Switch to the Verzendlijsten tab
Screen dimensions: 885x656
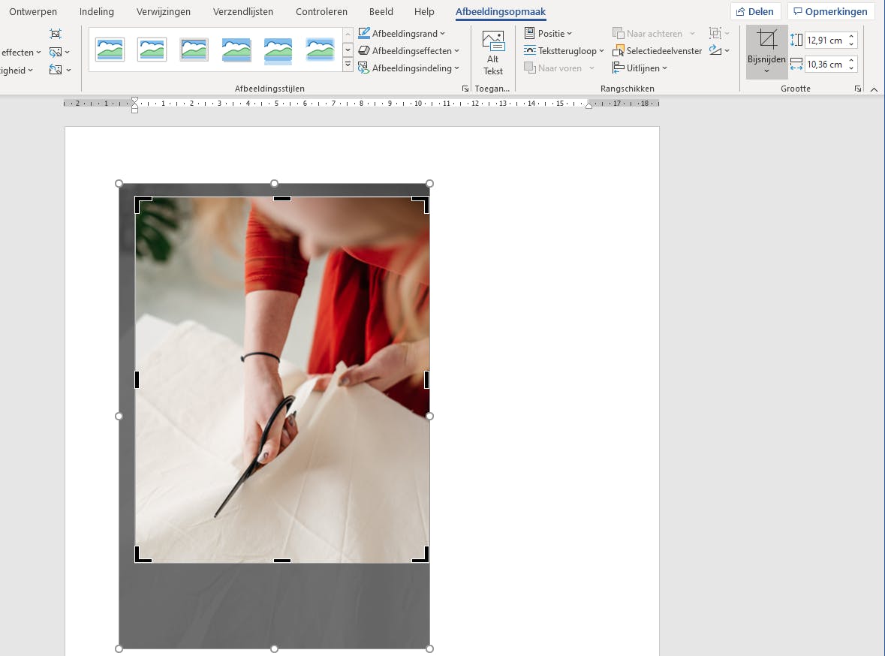(x=242, y=11)
